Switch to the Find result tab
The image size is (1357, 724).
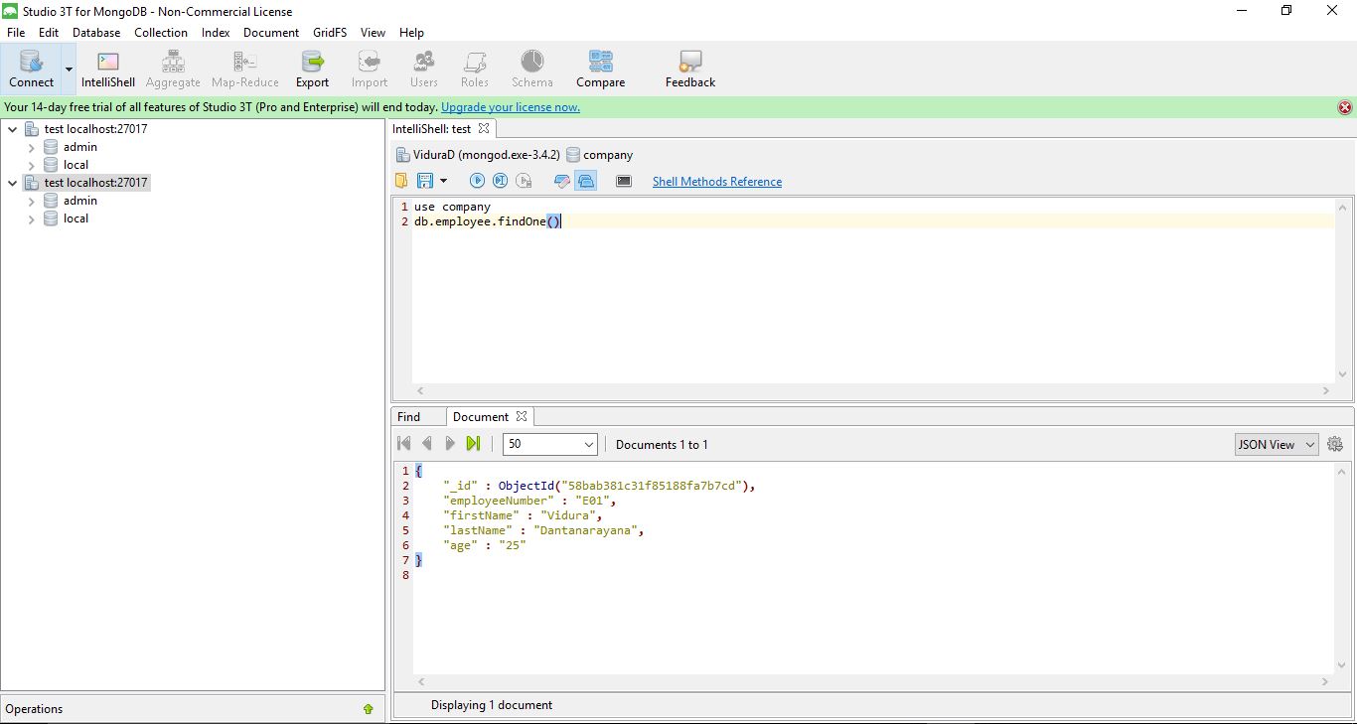point(409,417)
